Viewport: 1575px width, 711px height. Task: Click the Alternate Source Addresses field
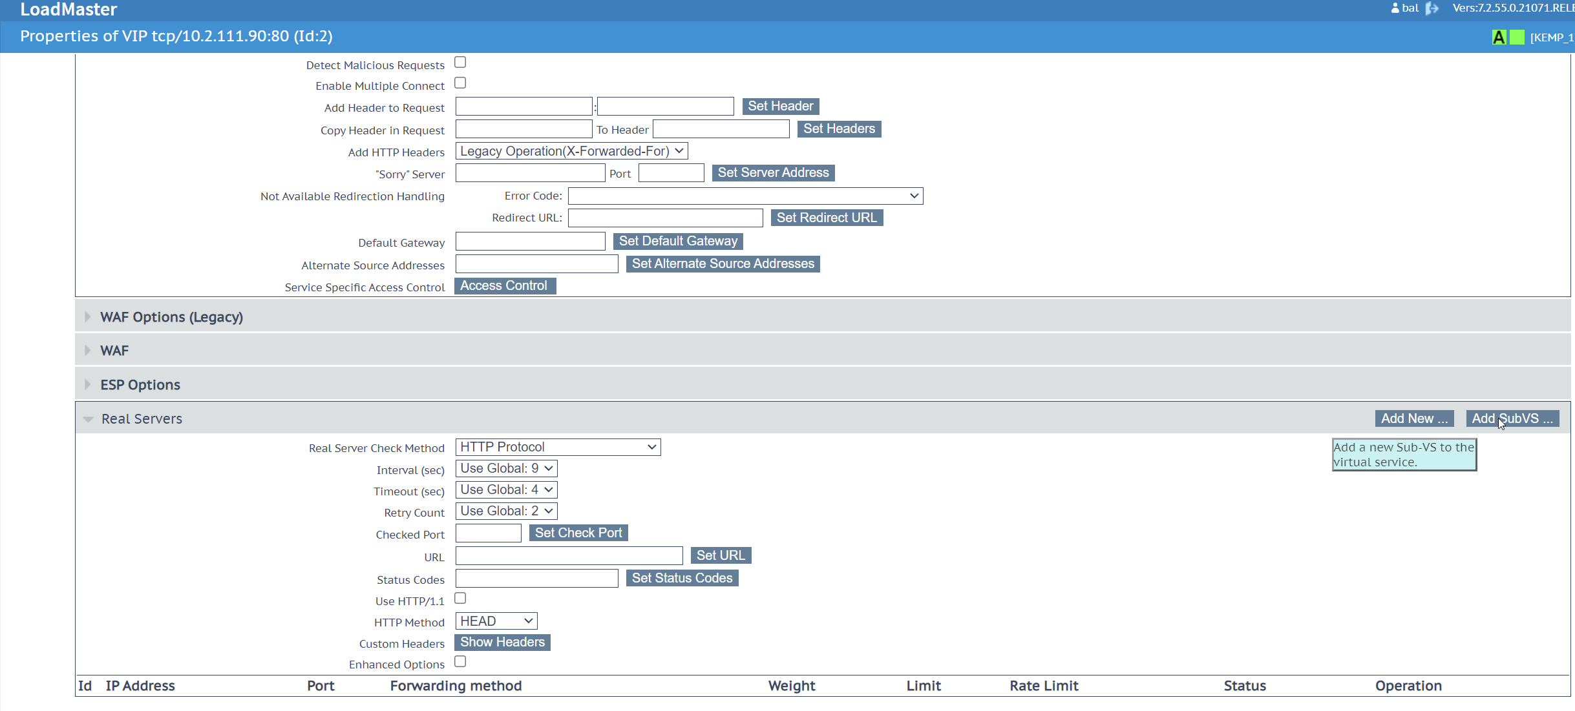536,264
